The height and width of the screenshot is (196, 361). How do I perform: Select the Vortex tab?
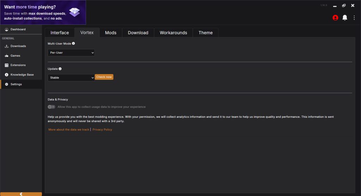(x=87, y=32)
